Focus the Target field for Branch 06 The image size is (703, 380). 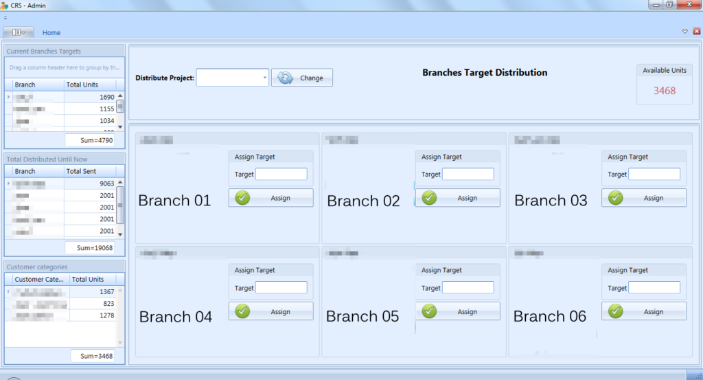click(x=654, y=288)
